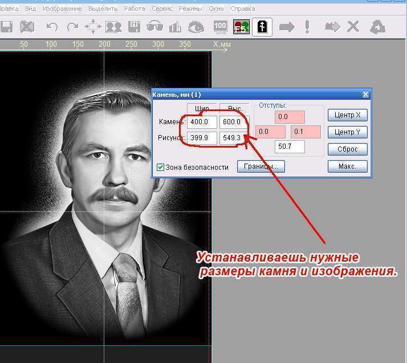Click the Рисунок height field showing 549.3
This screenshot has width=407, height=363.
tap(234, 138)
